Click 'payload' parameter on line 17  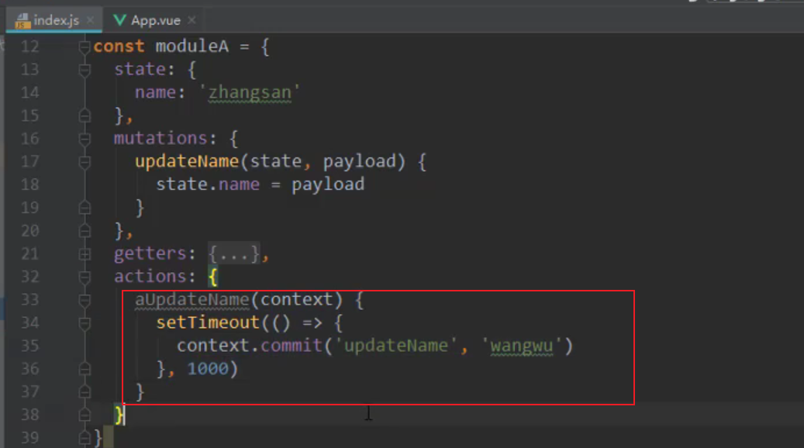pos(359,161)
